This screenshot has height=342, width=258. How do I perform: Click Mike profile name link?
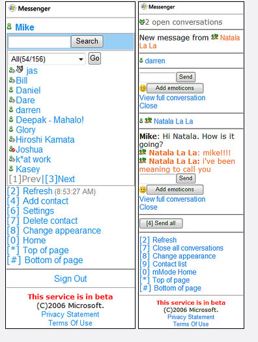[x=25, y=27]
